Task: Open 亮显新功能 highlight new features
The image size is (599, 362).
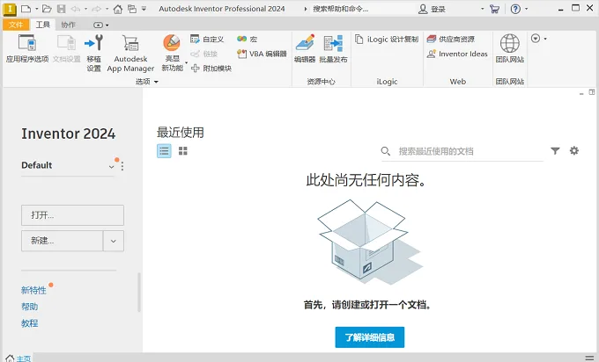Action: coord(172,53)
